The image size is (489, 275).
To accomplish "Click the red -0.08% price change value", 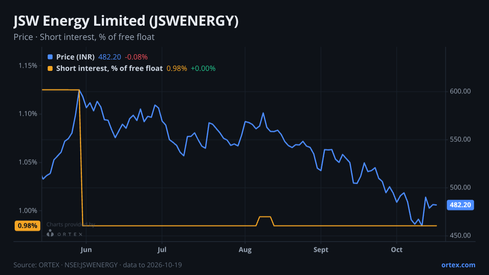I will coord(136,57).
